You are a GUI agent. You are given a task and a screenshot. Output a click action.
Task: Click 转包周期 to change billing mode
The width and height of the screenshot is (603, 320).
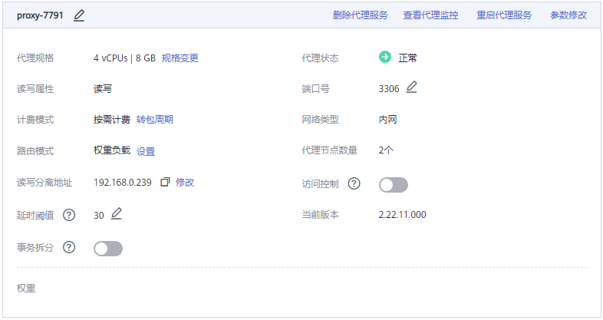(155, 120)
